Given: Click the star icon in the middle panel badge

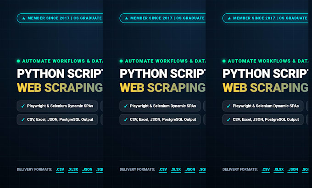Looking at the screenshot, I should coord(127,18).
